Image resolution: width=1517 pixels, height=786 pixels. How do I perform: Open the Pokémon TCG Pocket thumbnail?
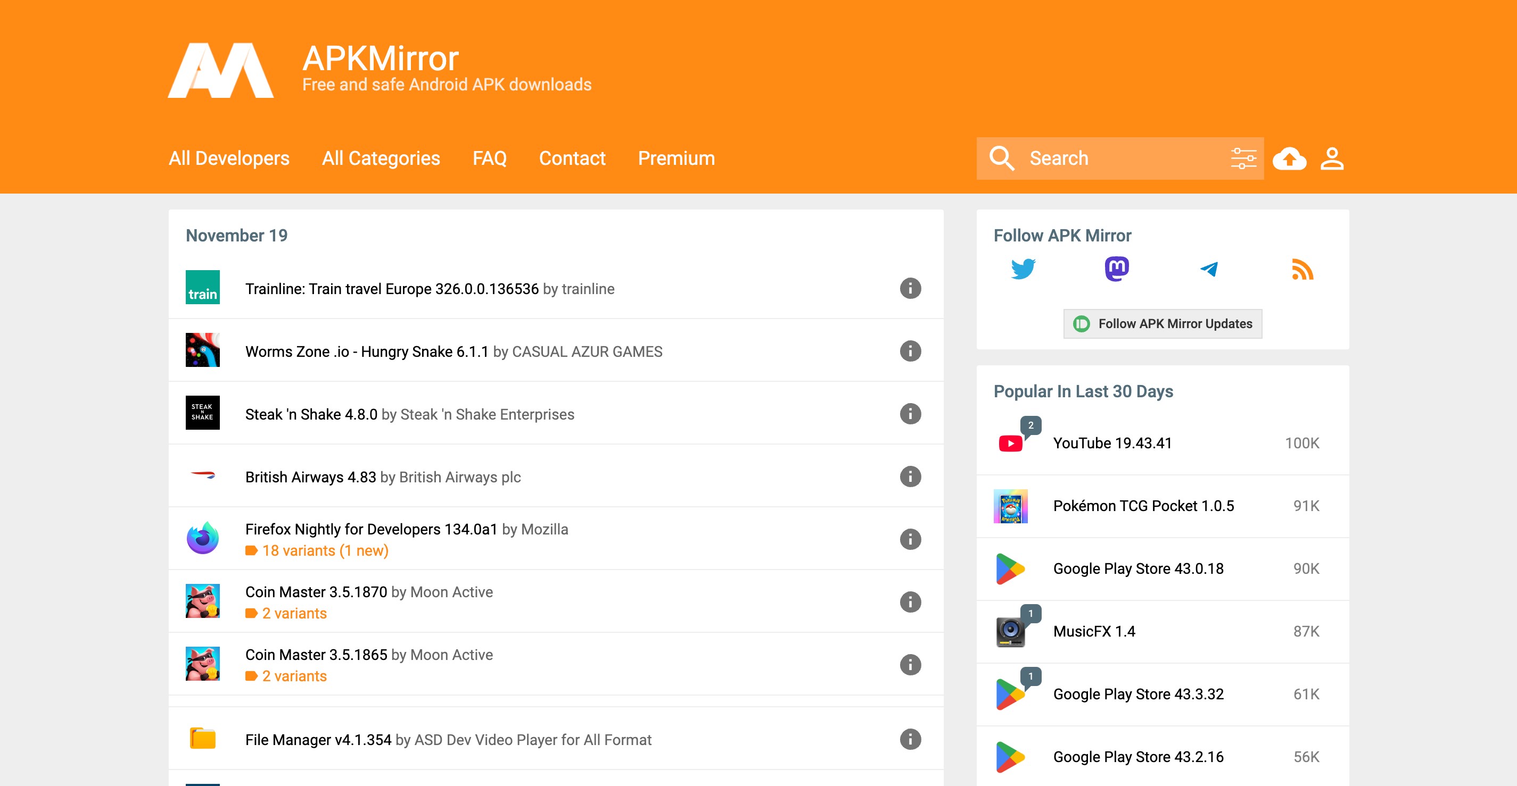pos(1011,506)
